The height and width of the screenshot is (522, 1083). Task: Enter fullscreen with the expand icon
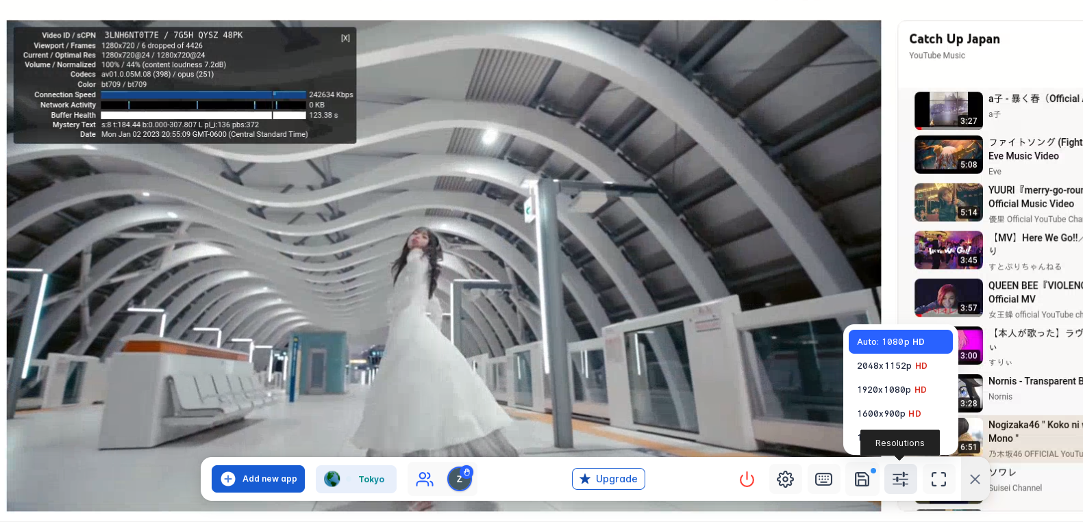(938, 480)
